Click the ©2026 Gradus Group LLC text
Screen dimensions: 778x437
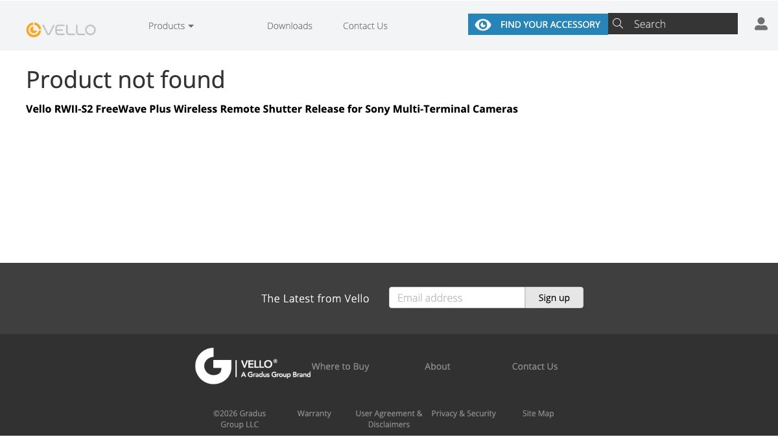[x=240, y=419]
